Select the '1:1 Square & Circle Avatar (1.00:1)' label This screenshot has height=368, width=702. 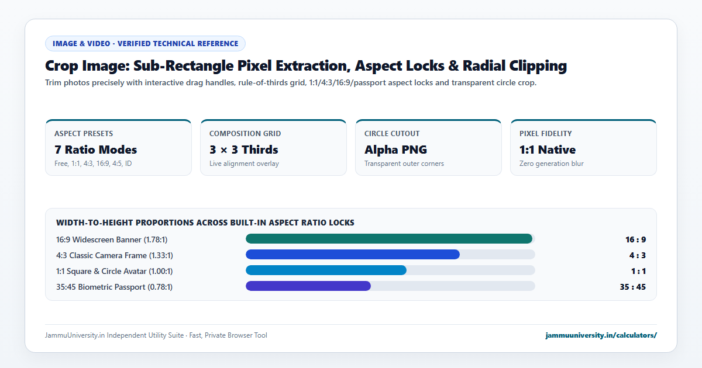(115, 271)
